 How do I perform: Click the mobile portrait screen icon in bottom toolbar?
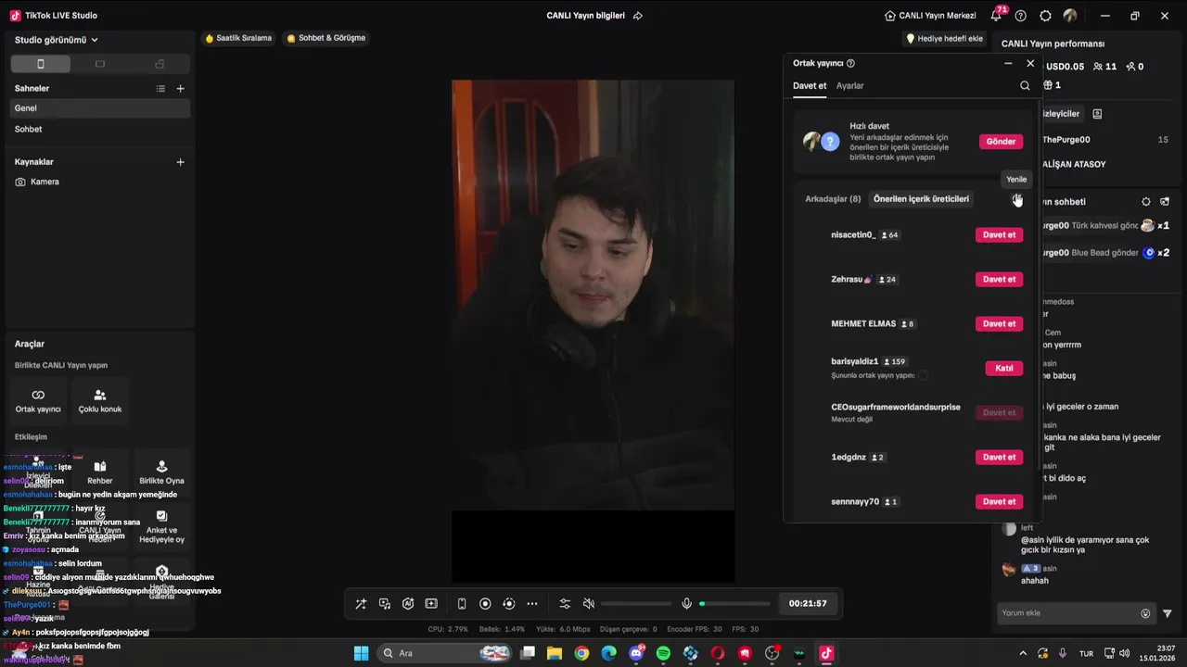coord(462,604)
